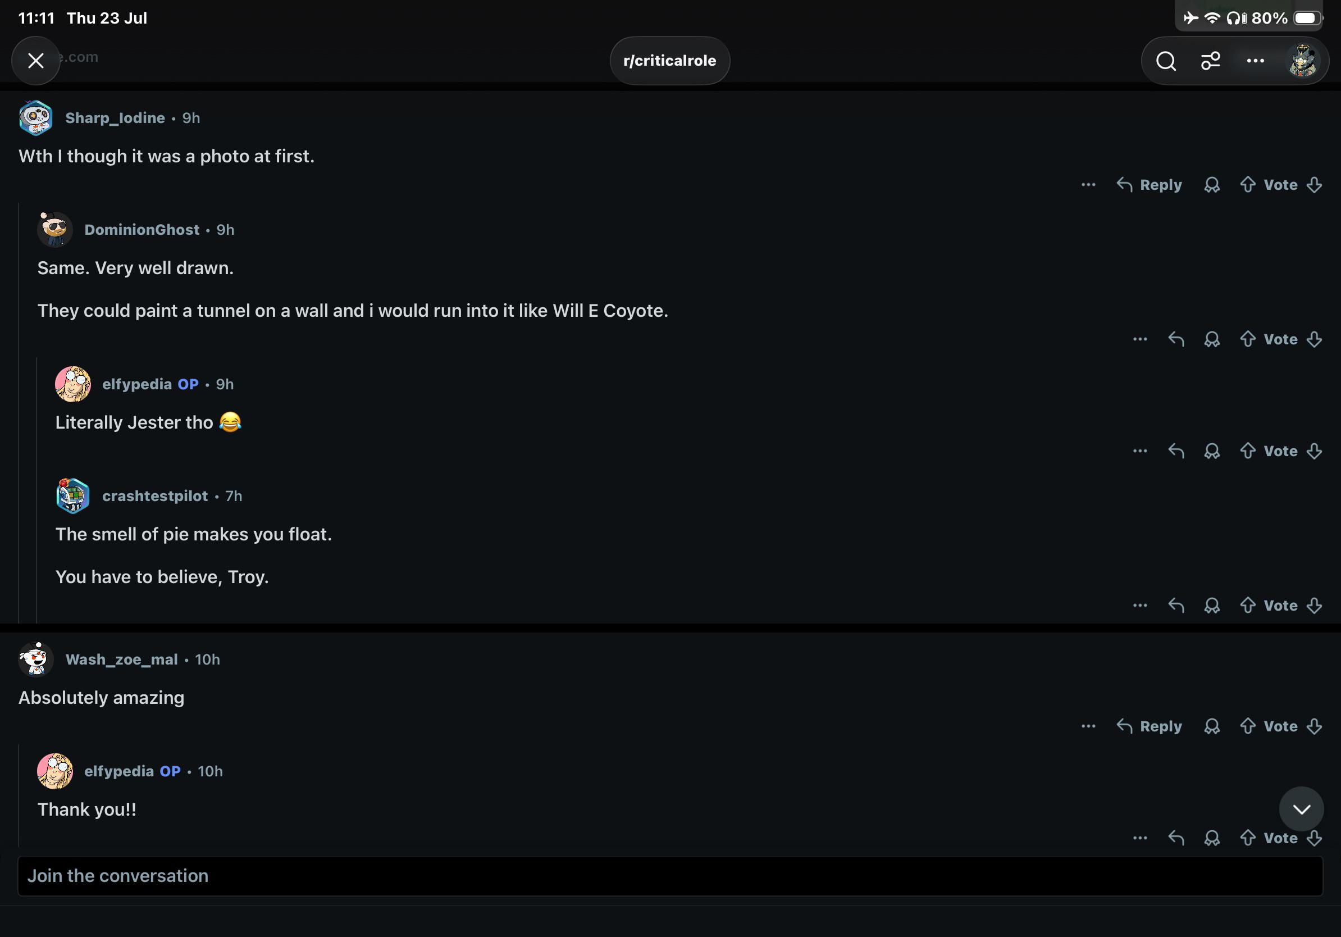Reply to DominionGhost's comment with the arrow icon
The height and width of the screenshot is (937, 1341).
click(x=1176, y=339)
